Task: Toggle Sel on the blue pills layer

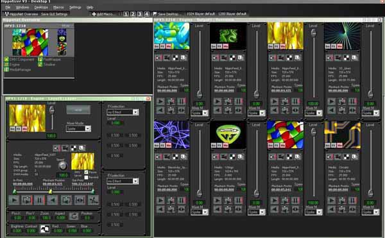Action: pos(157,46)
